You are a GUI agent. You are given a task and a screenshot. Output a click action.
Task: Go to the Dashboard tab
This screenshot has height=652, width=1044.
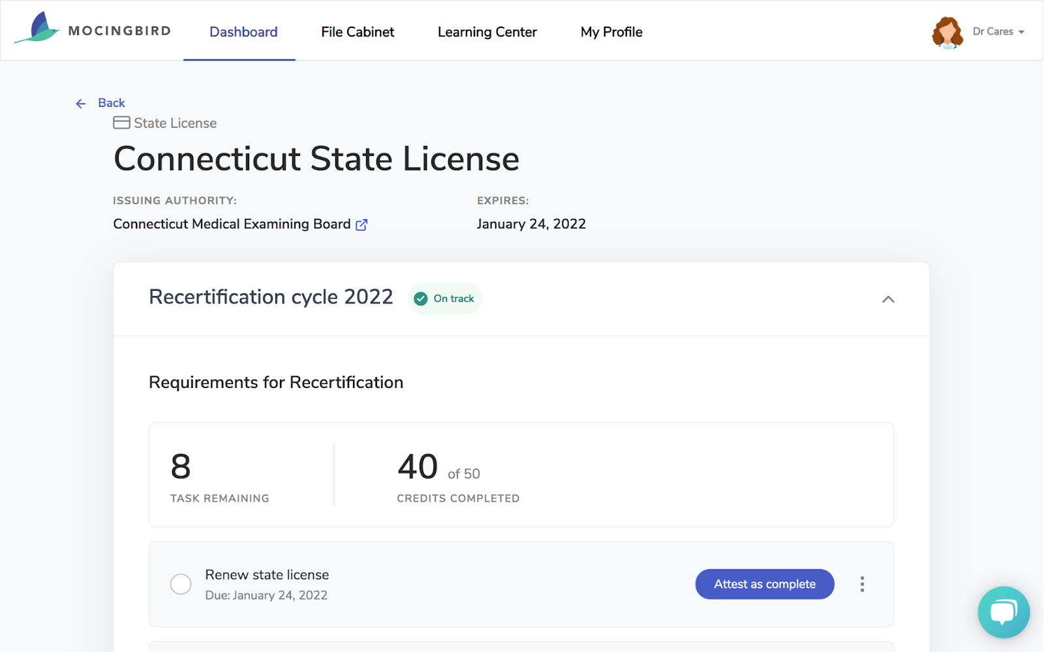(243, 32)
